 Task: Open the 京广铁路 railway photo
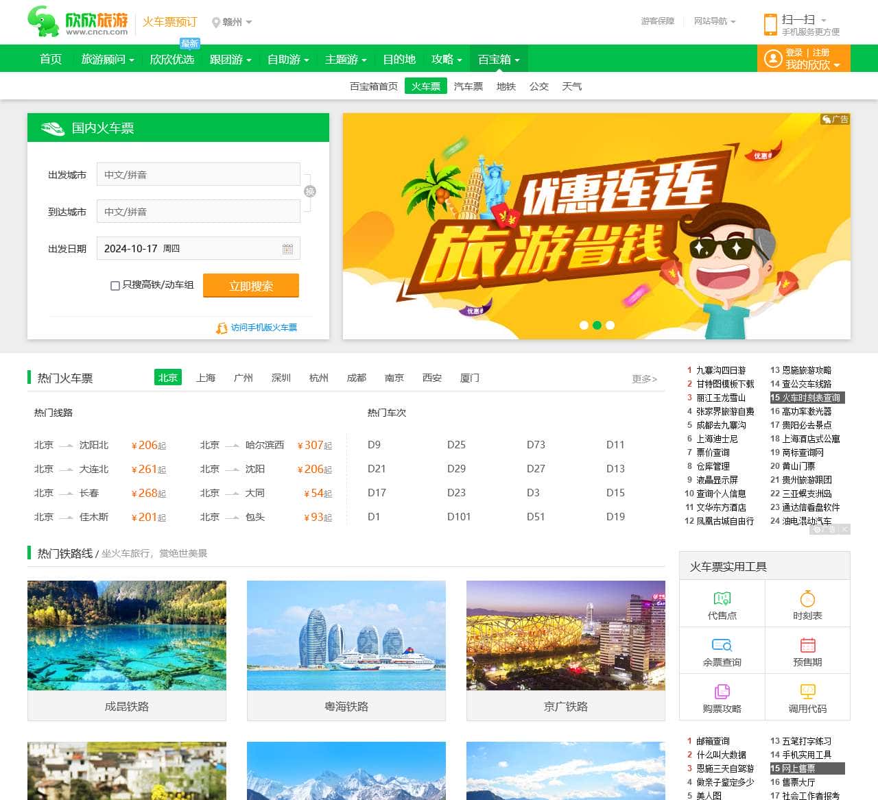point(566,635)
